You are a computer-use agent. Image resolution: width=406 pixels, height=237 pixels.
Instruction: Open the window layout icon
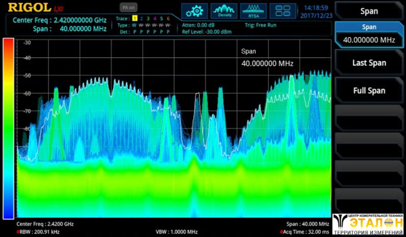pyautogui.click(x=283, y=10)
